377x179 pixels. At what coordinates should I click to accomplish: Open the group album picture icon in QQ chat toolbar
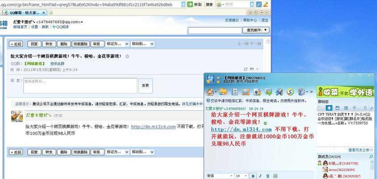click(x=246, y=92)
